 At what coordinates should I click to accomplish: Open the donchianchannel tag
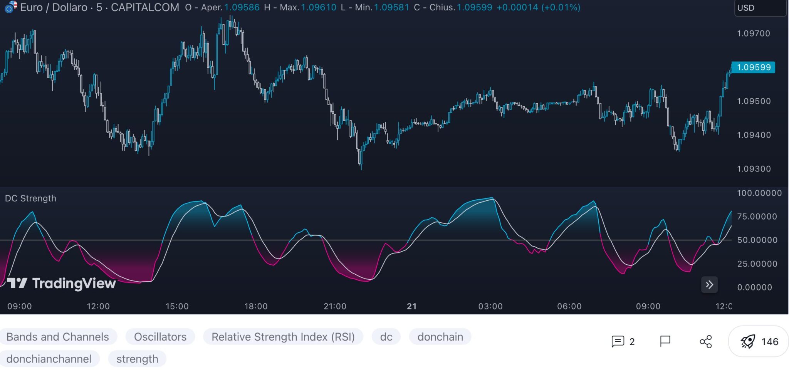point(49,359)
